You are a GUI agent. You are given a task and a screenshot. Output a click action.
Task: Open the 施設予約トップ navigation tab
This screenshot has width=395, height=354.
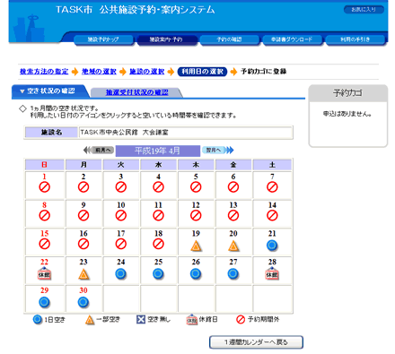point(103,39)
